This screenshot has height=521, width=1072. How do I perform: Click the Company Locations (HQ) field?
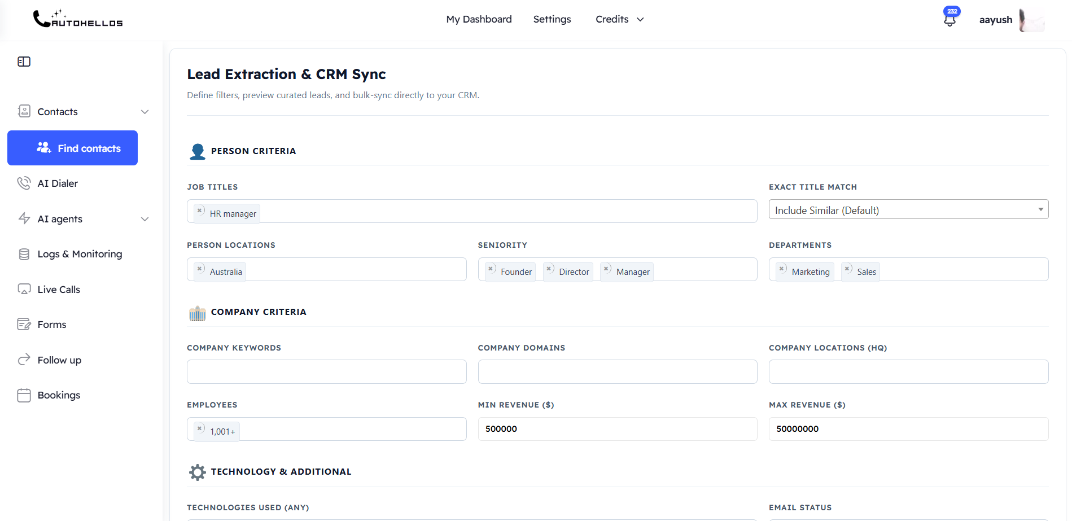[908, 371]
